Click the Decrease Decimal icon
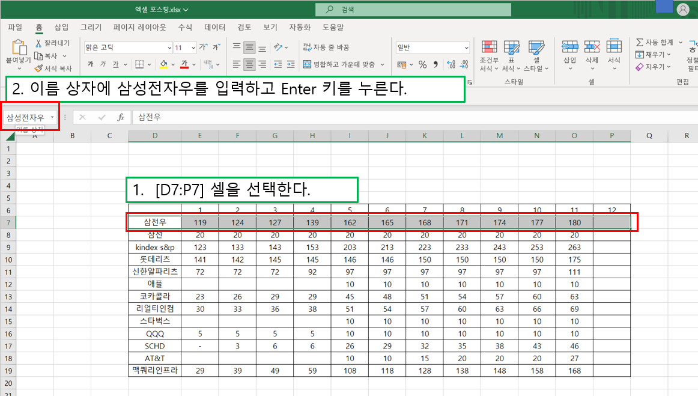This screenshot has height=396, width=698. pyautogui.click(x=464, y=64)
